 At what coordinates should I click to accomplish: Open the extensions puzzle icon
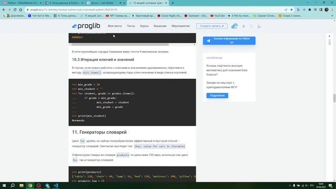click(x=309, y=9)
